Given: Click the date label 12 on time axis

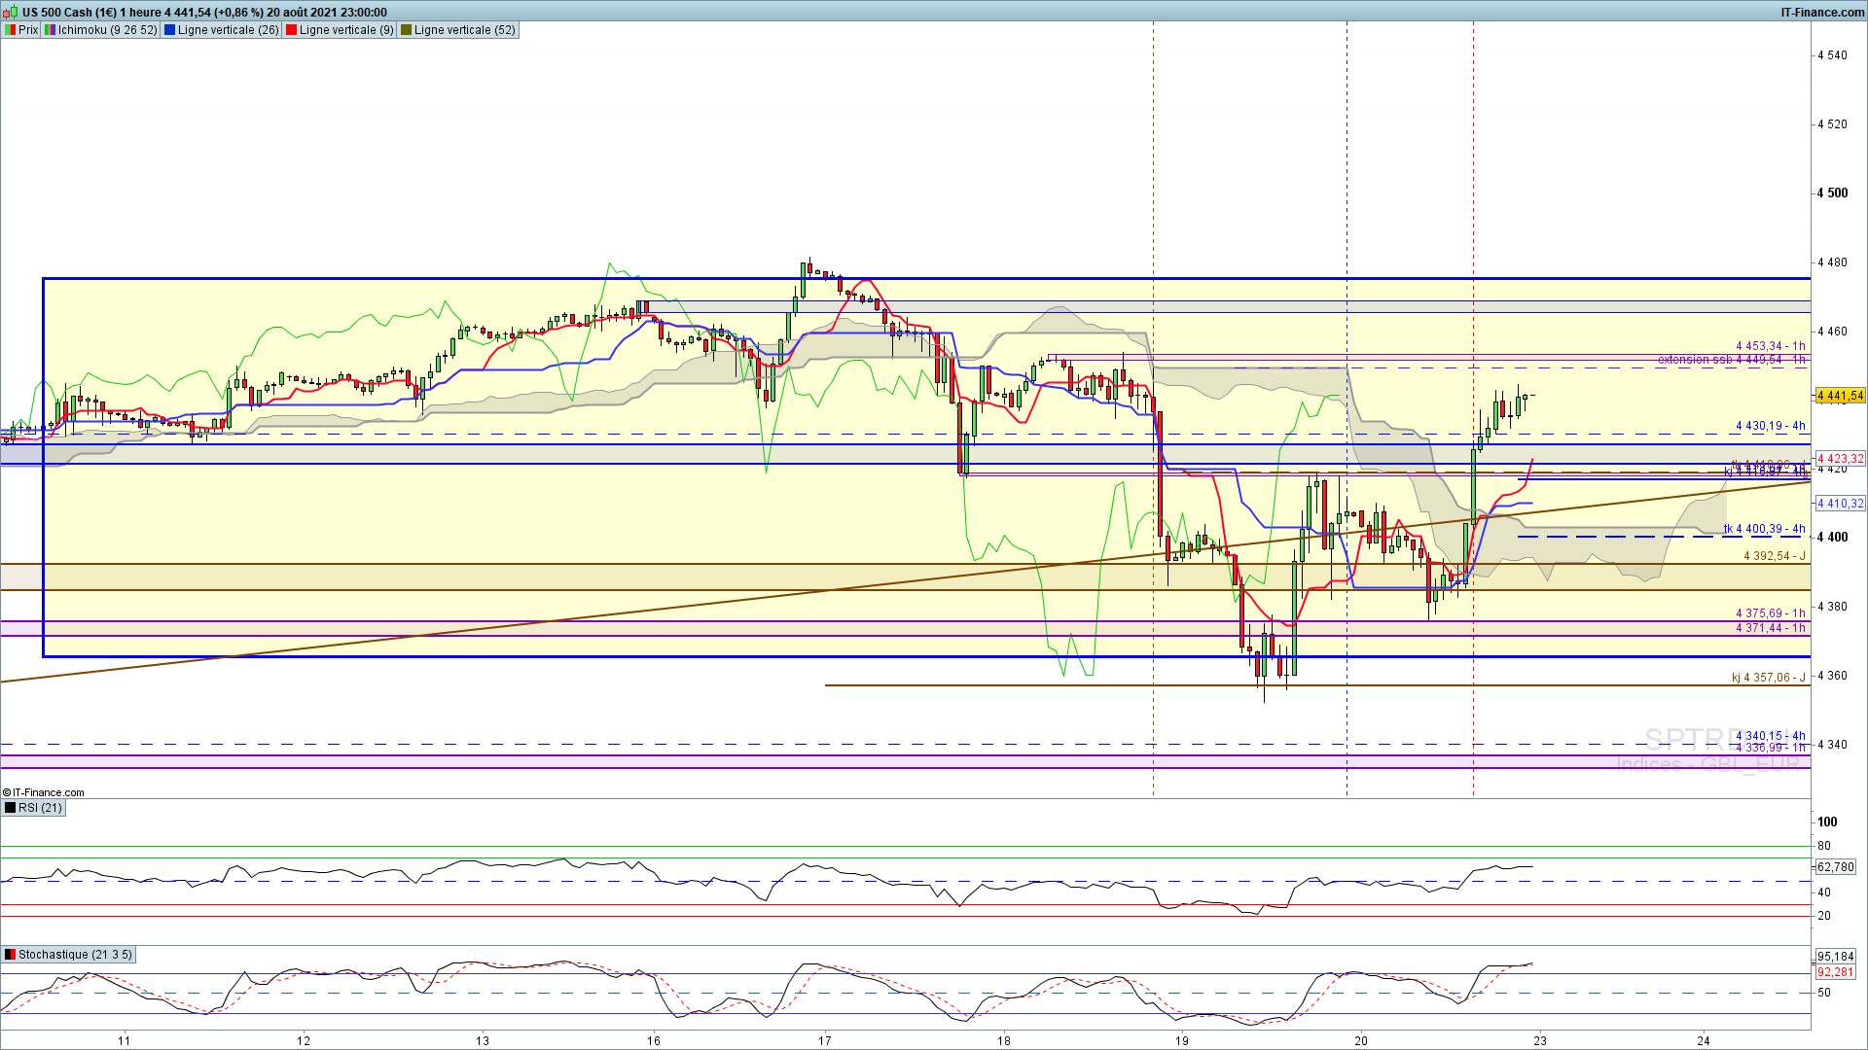Looking at the screenshot, I should pyautogui.click(x=305, y=1041).
